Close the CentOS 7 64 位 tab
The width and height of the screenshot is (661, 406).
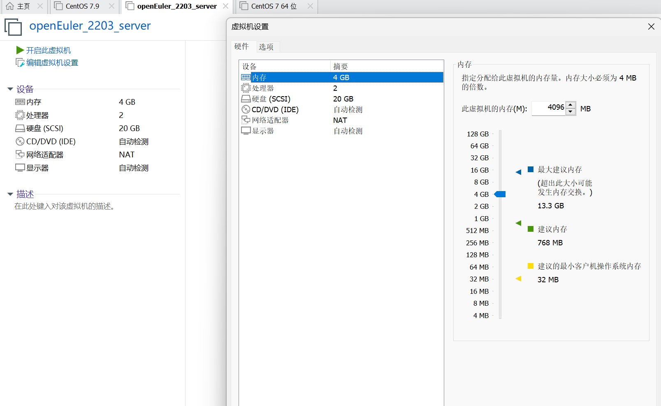310,6
